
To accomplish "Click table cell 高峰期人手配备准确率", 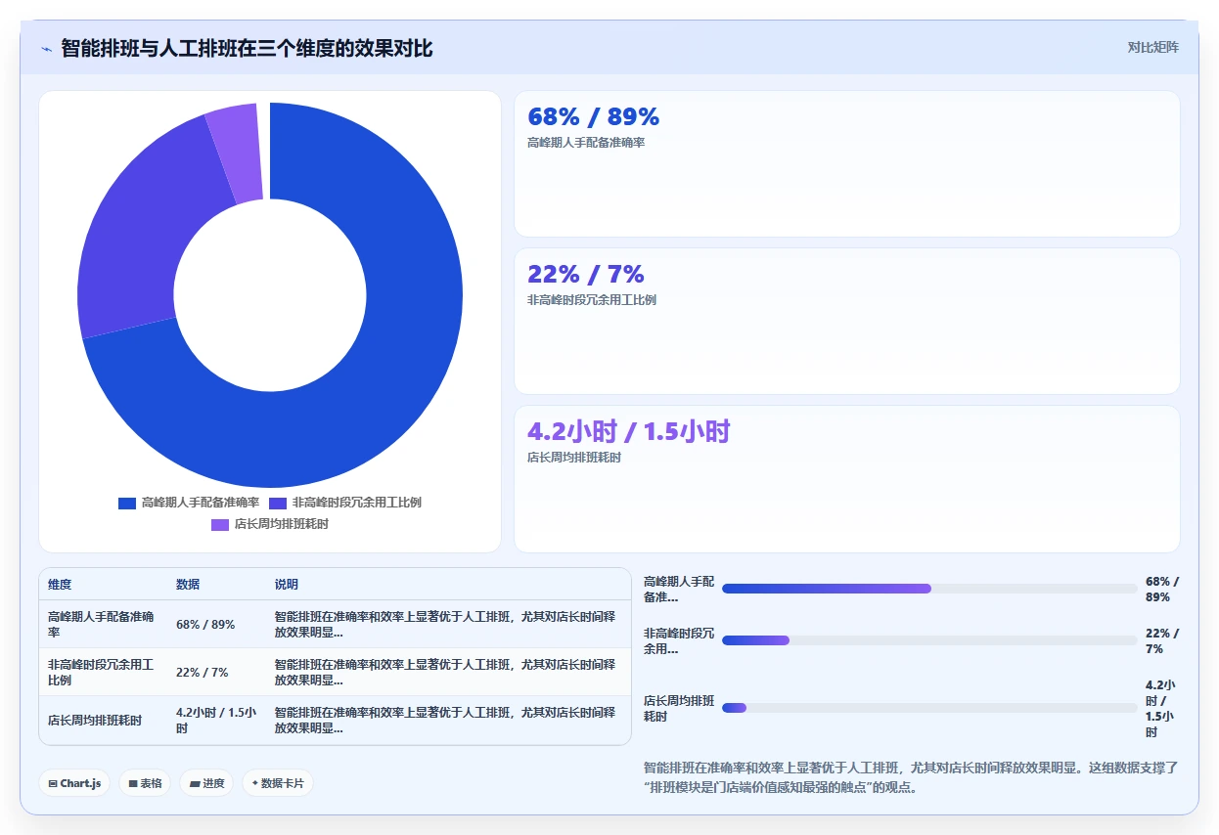I will coord(101,625).
